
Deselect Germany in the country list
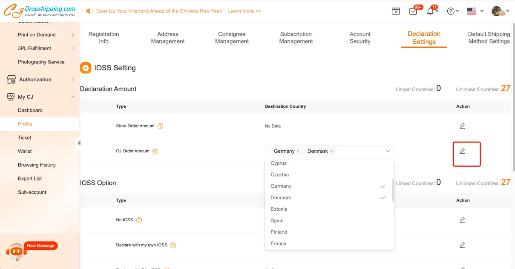pos(281,186)
